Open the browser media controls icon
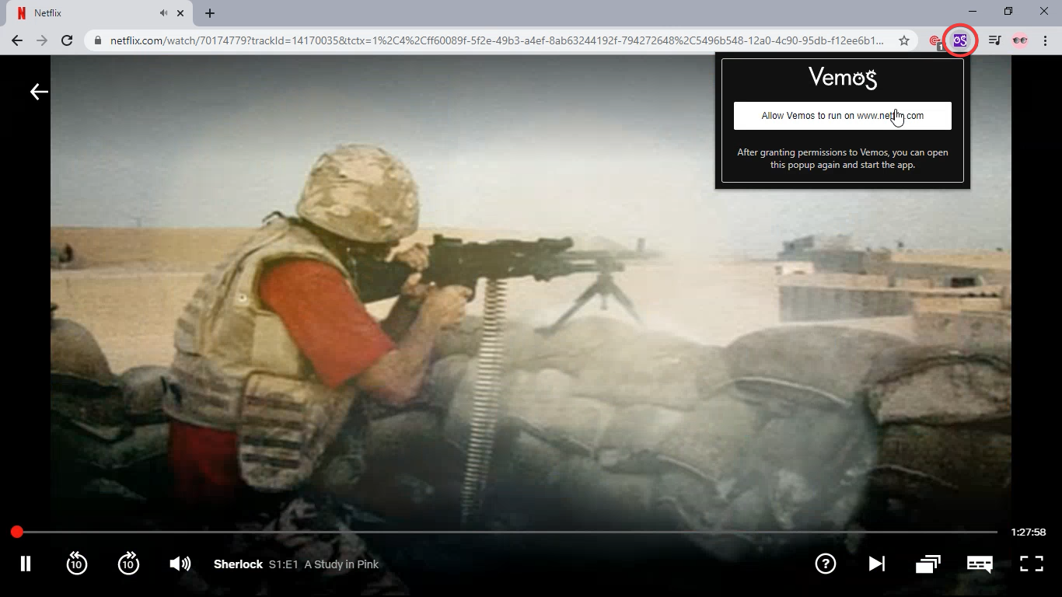The width and height of the screenshot is (1062, 597). point(994,40)
